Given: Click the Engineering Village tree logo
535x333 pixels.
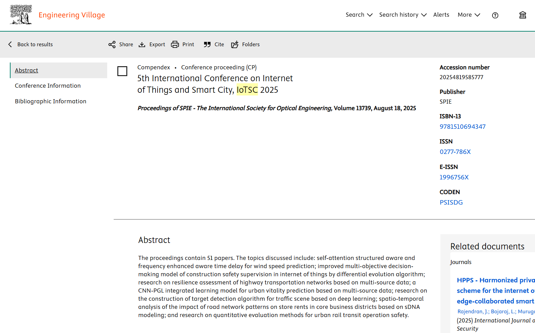Looking at the screenshot, I should (x=21, y=15).
